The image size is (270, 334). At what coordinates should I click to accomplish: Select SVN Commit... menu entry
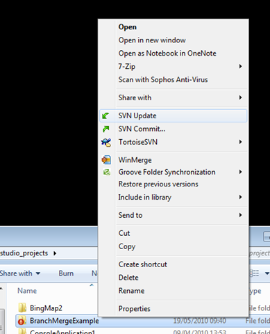point(174,129)
